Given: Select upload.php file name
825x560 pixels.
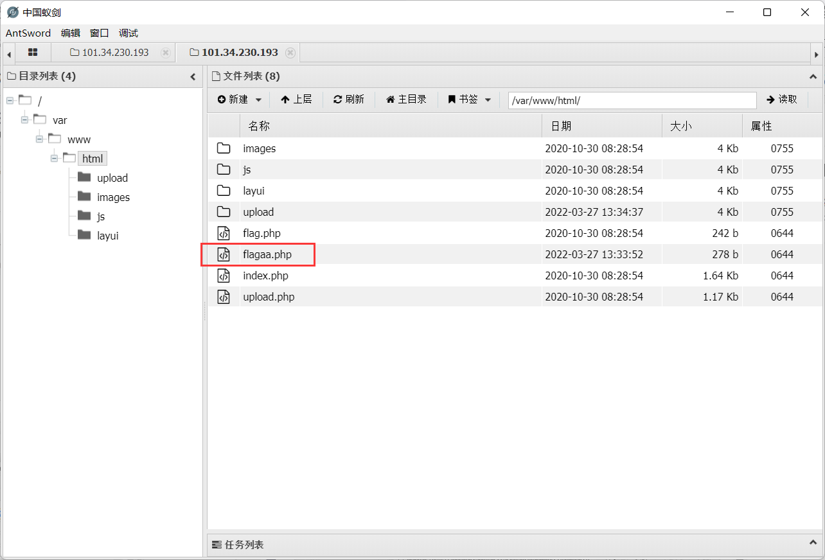Looking at the screenshot, I should tap(269, 297).
